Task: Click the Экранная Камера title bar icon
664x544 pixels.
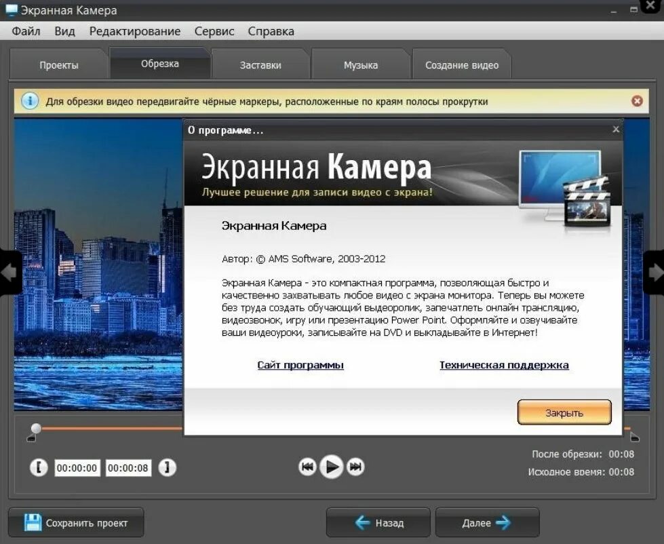Action: click(x=11, y=9)
